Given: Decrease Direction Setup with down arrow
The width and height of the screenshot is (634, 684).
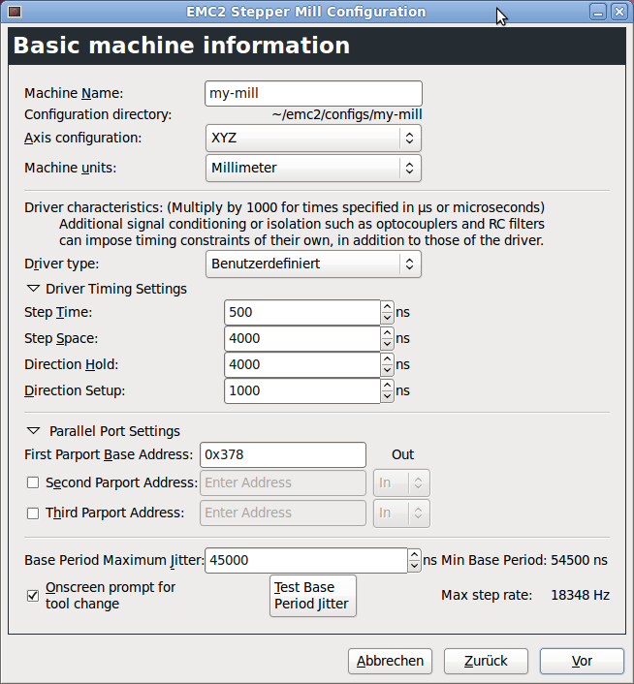Looking at the screenshot, I should click(x=387, y=396).
